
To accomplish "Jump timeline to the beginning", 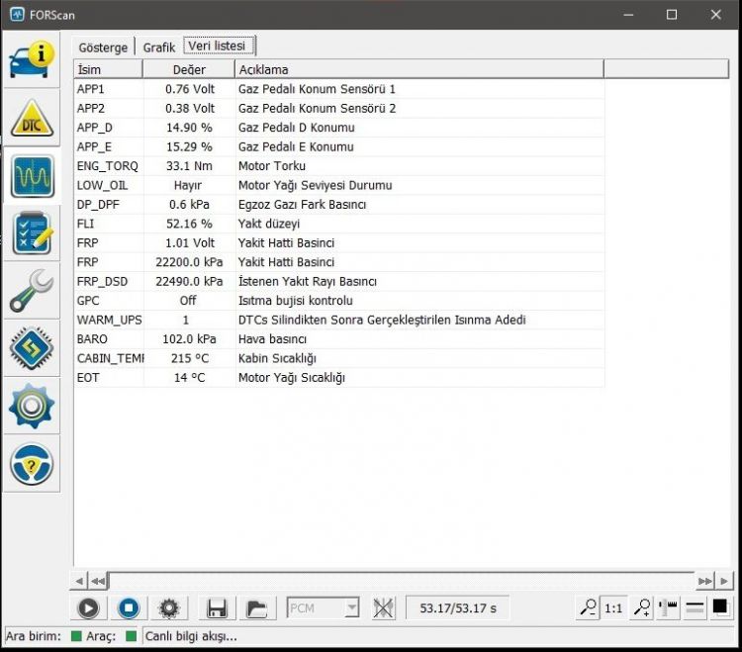I will 98,581.
